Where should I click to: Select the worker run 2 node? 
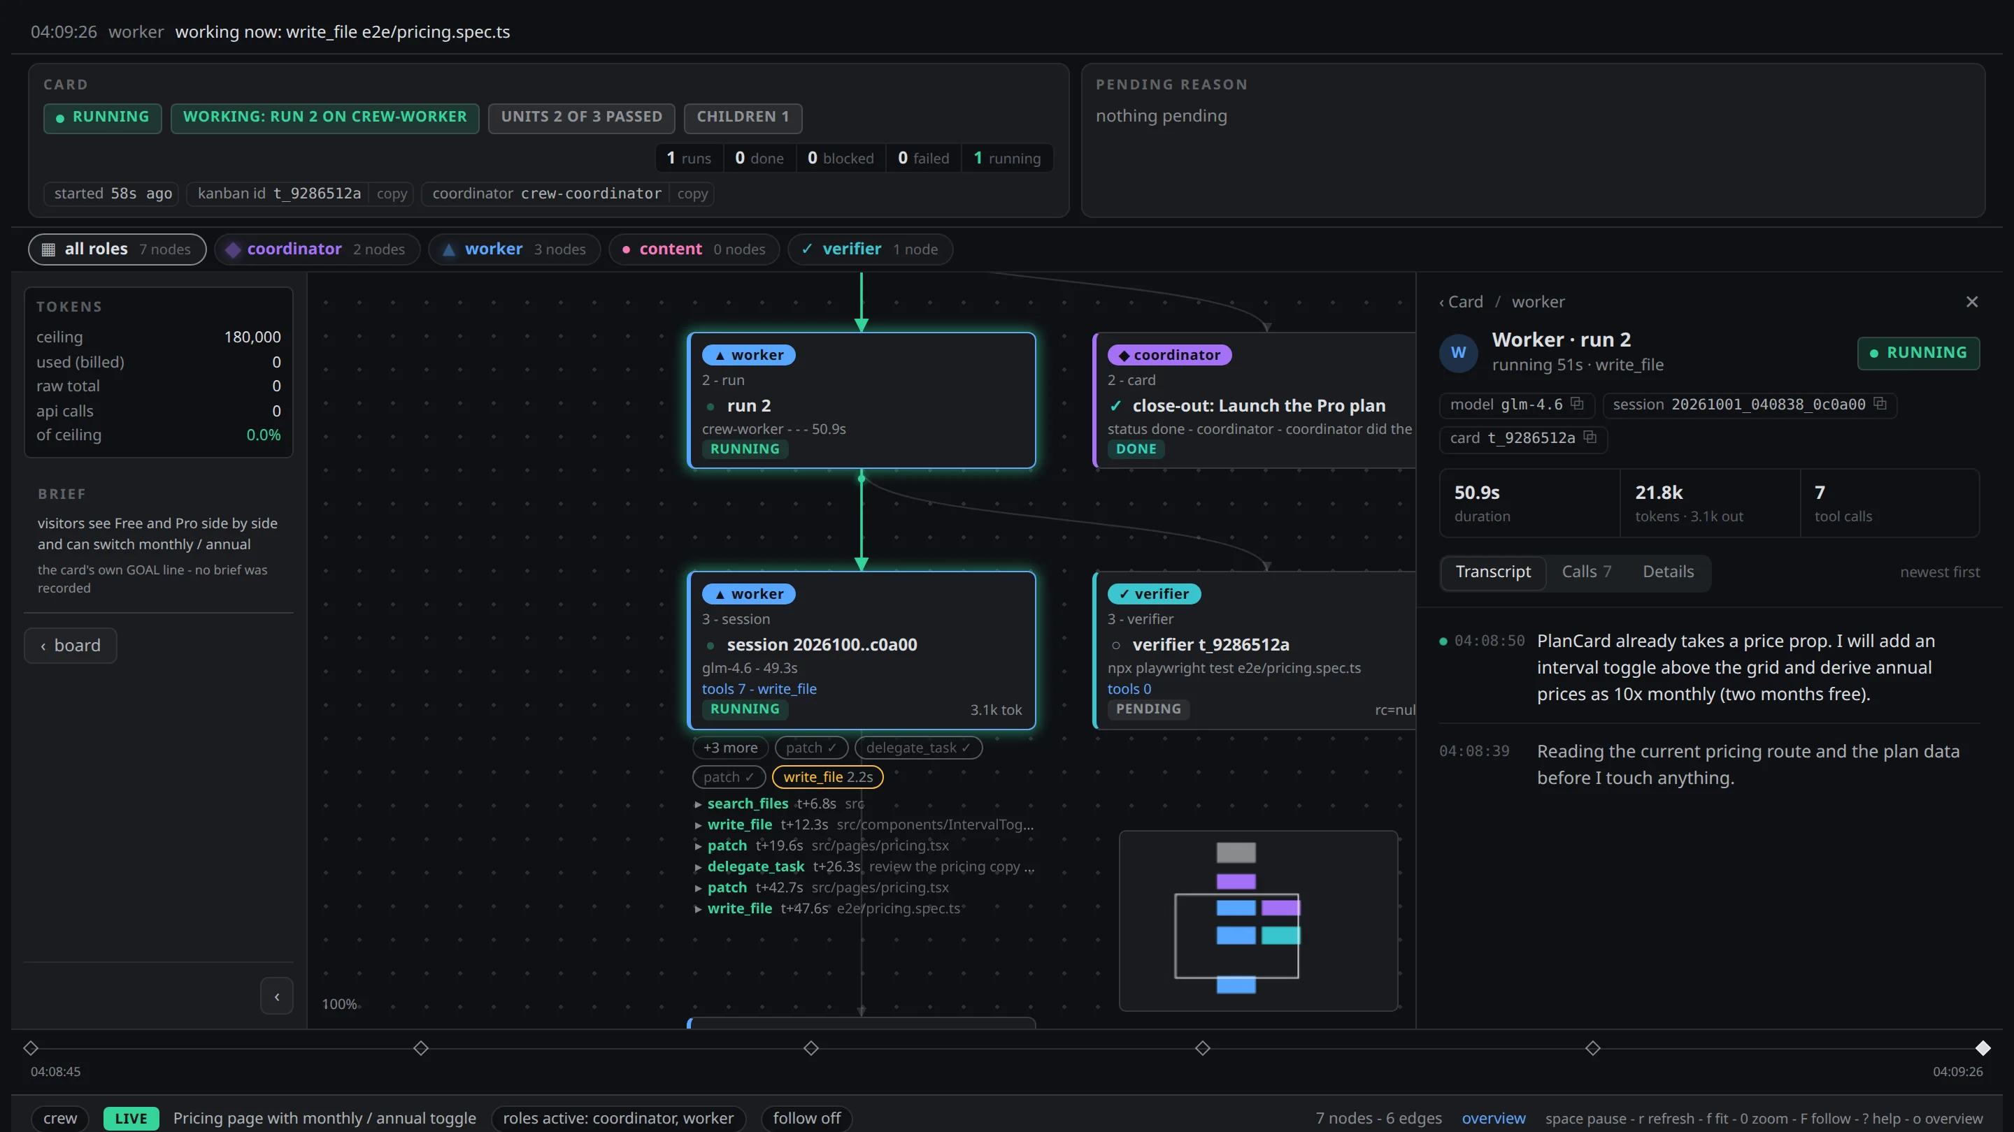862,400
